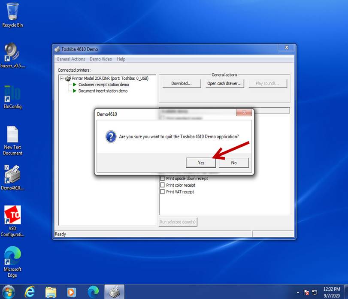Open the File Explorer taskbar icon
Image resolution: width=348 pixels, height=299 pixels.
(x=51, y=292)
